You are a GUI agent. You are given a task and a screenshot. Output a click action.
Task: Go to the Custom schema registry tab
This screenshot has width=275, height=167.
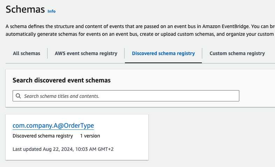(x=237, y=53)
